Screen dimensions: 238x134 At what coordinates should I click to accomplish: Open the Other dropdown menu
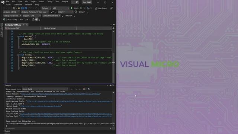tap(82, 12)
